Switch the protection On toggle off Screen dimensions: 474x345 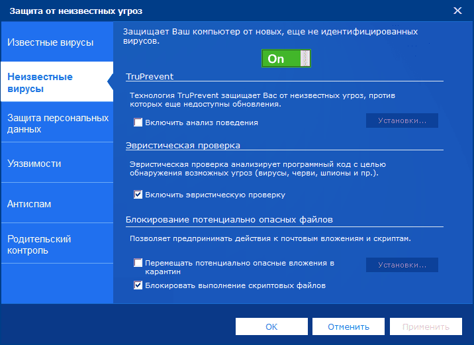(x=285, y=58)
